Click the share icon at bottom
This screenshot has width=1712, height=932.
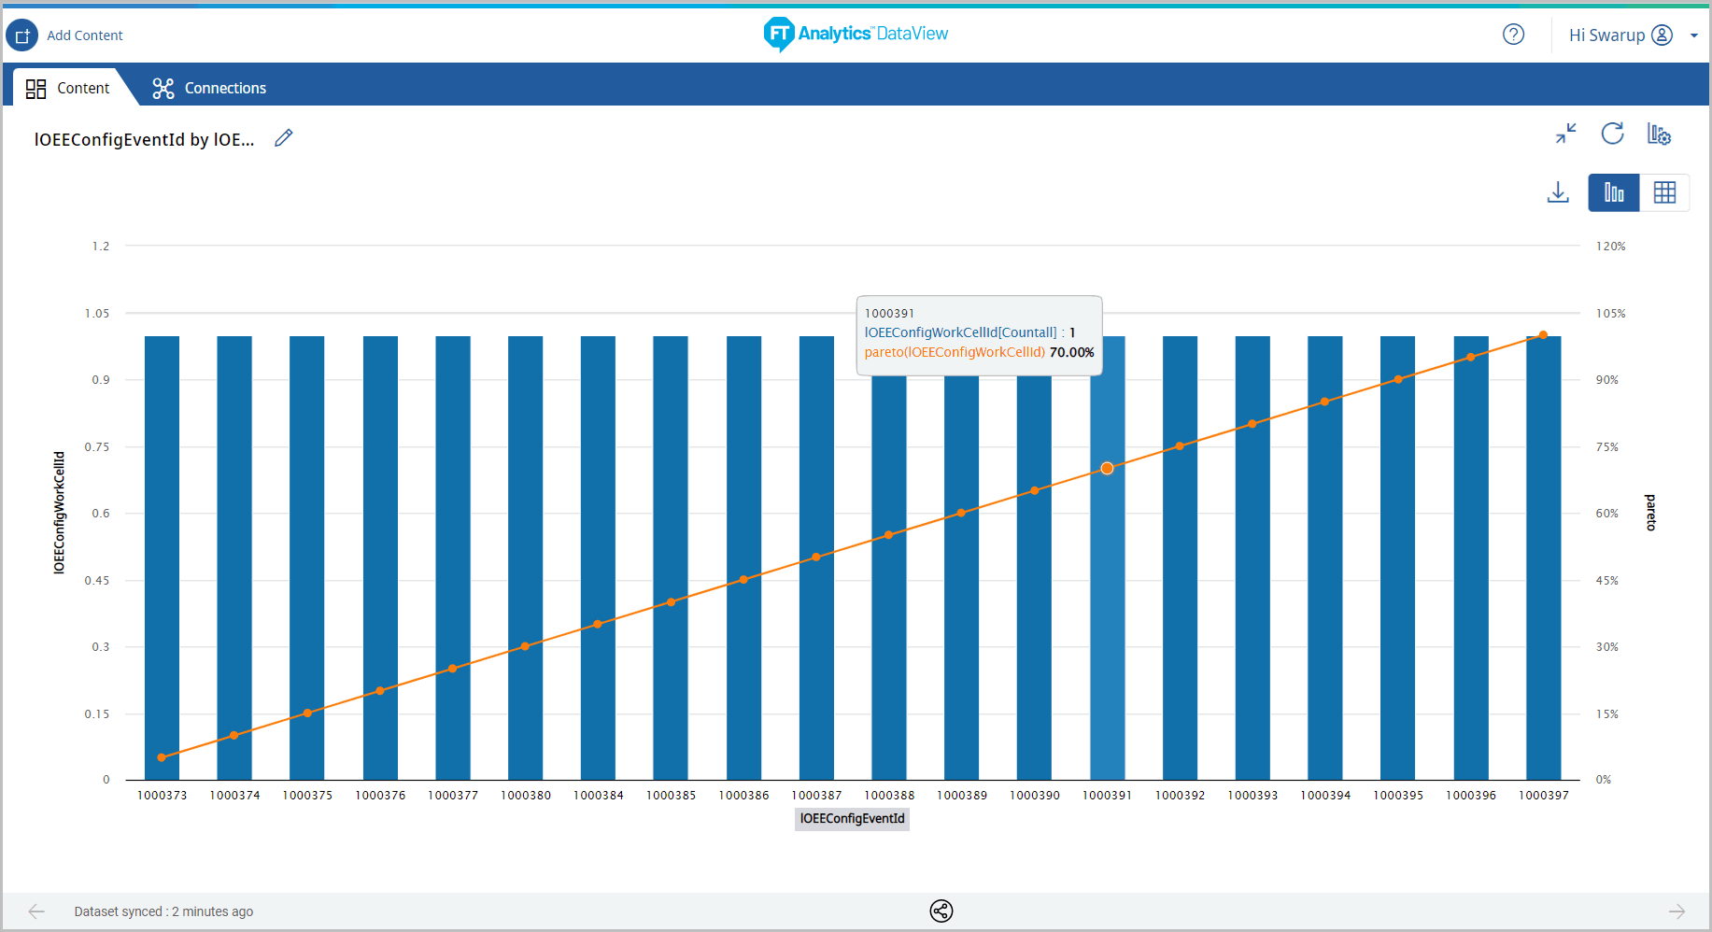[941, 911]
